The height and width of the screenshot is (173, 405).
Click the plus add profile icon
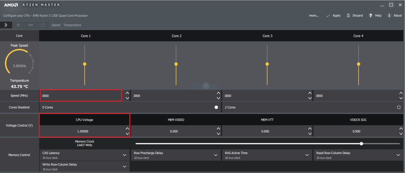coord(18,25)
